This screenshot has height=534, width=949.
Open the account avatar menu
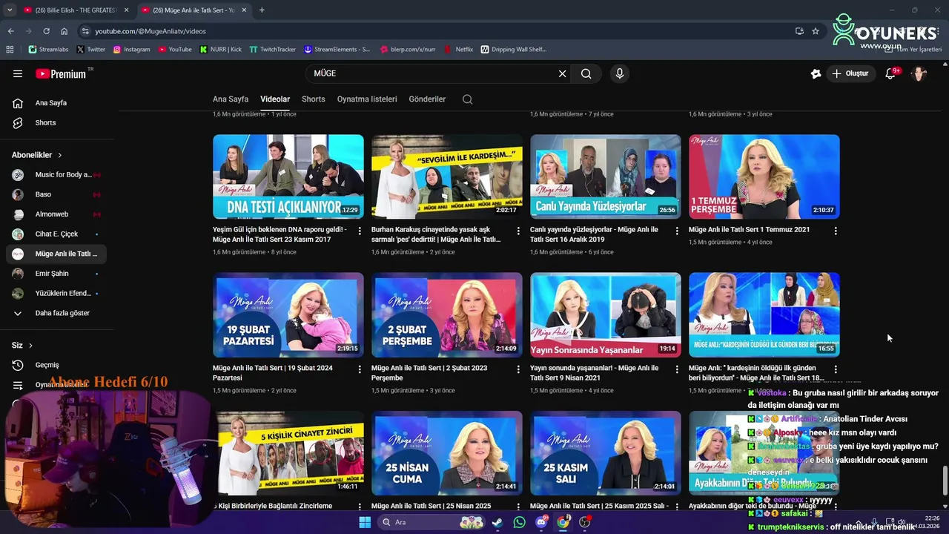click(919, 73)
